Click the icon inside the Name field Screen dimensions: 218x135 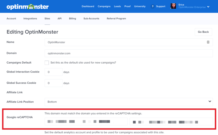click(208, 42)
